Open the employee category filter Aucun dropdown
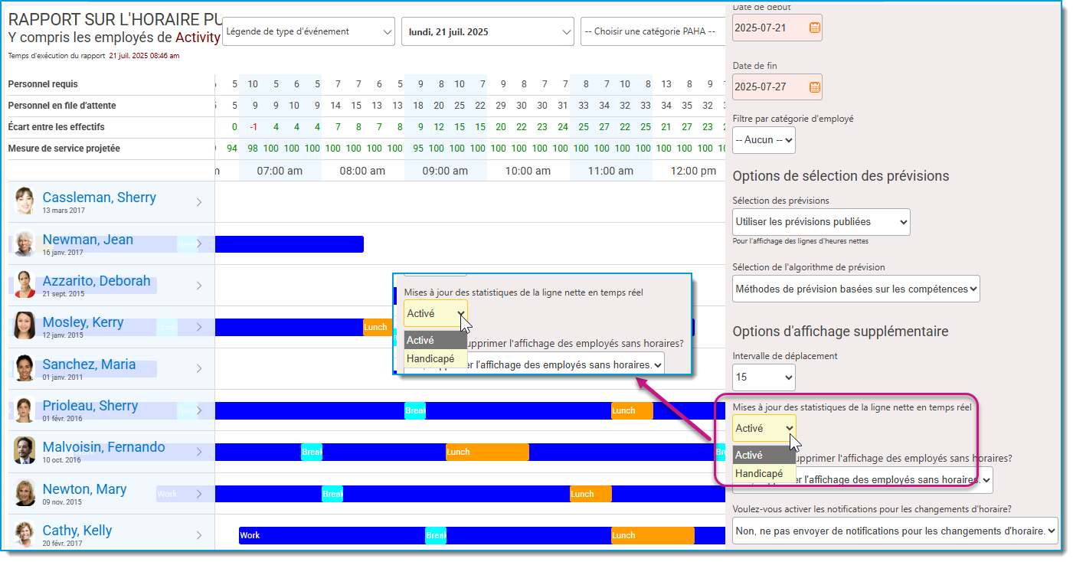 (764, 140)
